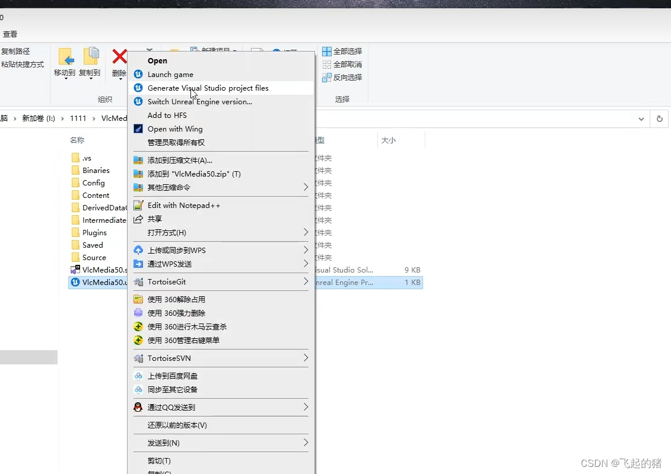The height and width of the screenshot is (474, 671).
Task: Click Baidu Netdisk icon beside 同步至其它设备
Action: 138,389
